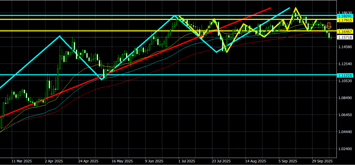This screenshot has width=355, height=165.
Task: Click the 9 Jun 2025 date label
Action: pyautogui.click(x=155, y=161)
